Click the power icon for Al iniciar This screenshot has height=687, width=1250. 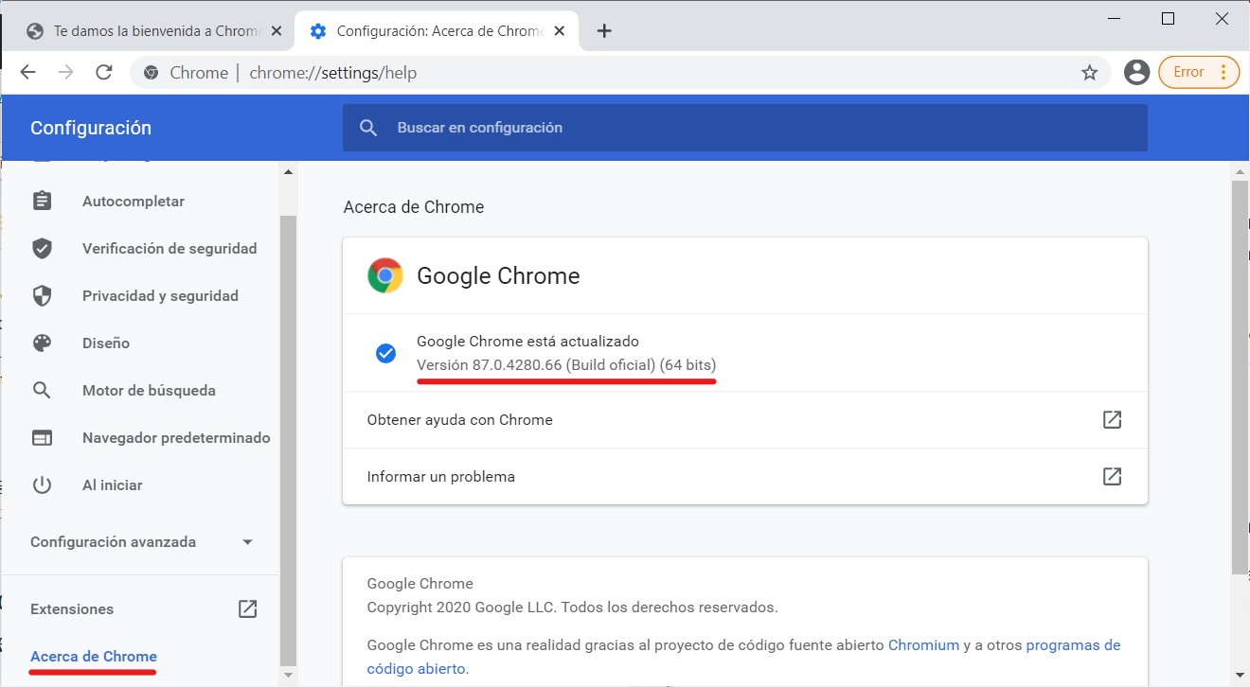tap(42, 484)
